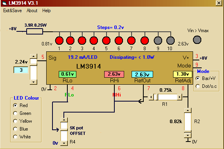Click the RefOut 2.63v value box
This screenshot has height=149, width=224.
click(x=142, y=74)
